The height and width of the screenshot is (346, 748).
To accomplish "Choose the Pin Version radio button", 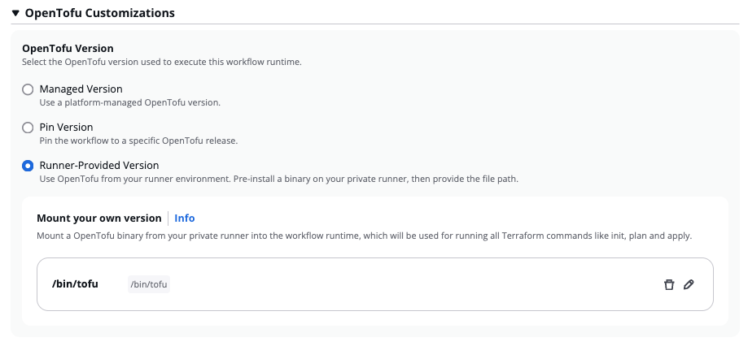I will (x=28, y=128).
